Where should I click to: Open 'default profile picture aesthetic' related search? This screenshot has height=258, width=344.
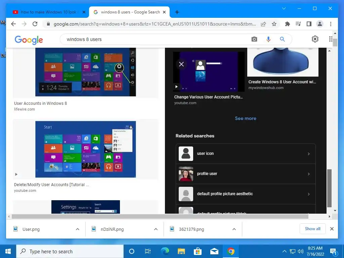pos(246,194)
